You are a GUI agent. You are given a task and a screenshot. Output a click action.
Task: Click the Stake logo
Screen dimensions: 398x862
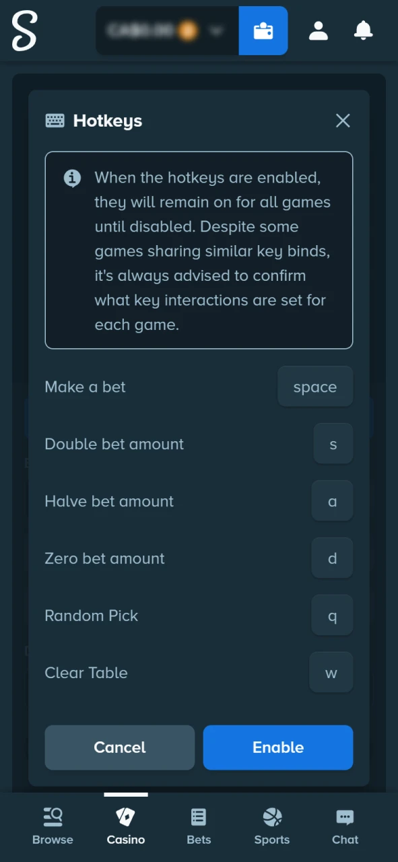click(x=24, y=31)
